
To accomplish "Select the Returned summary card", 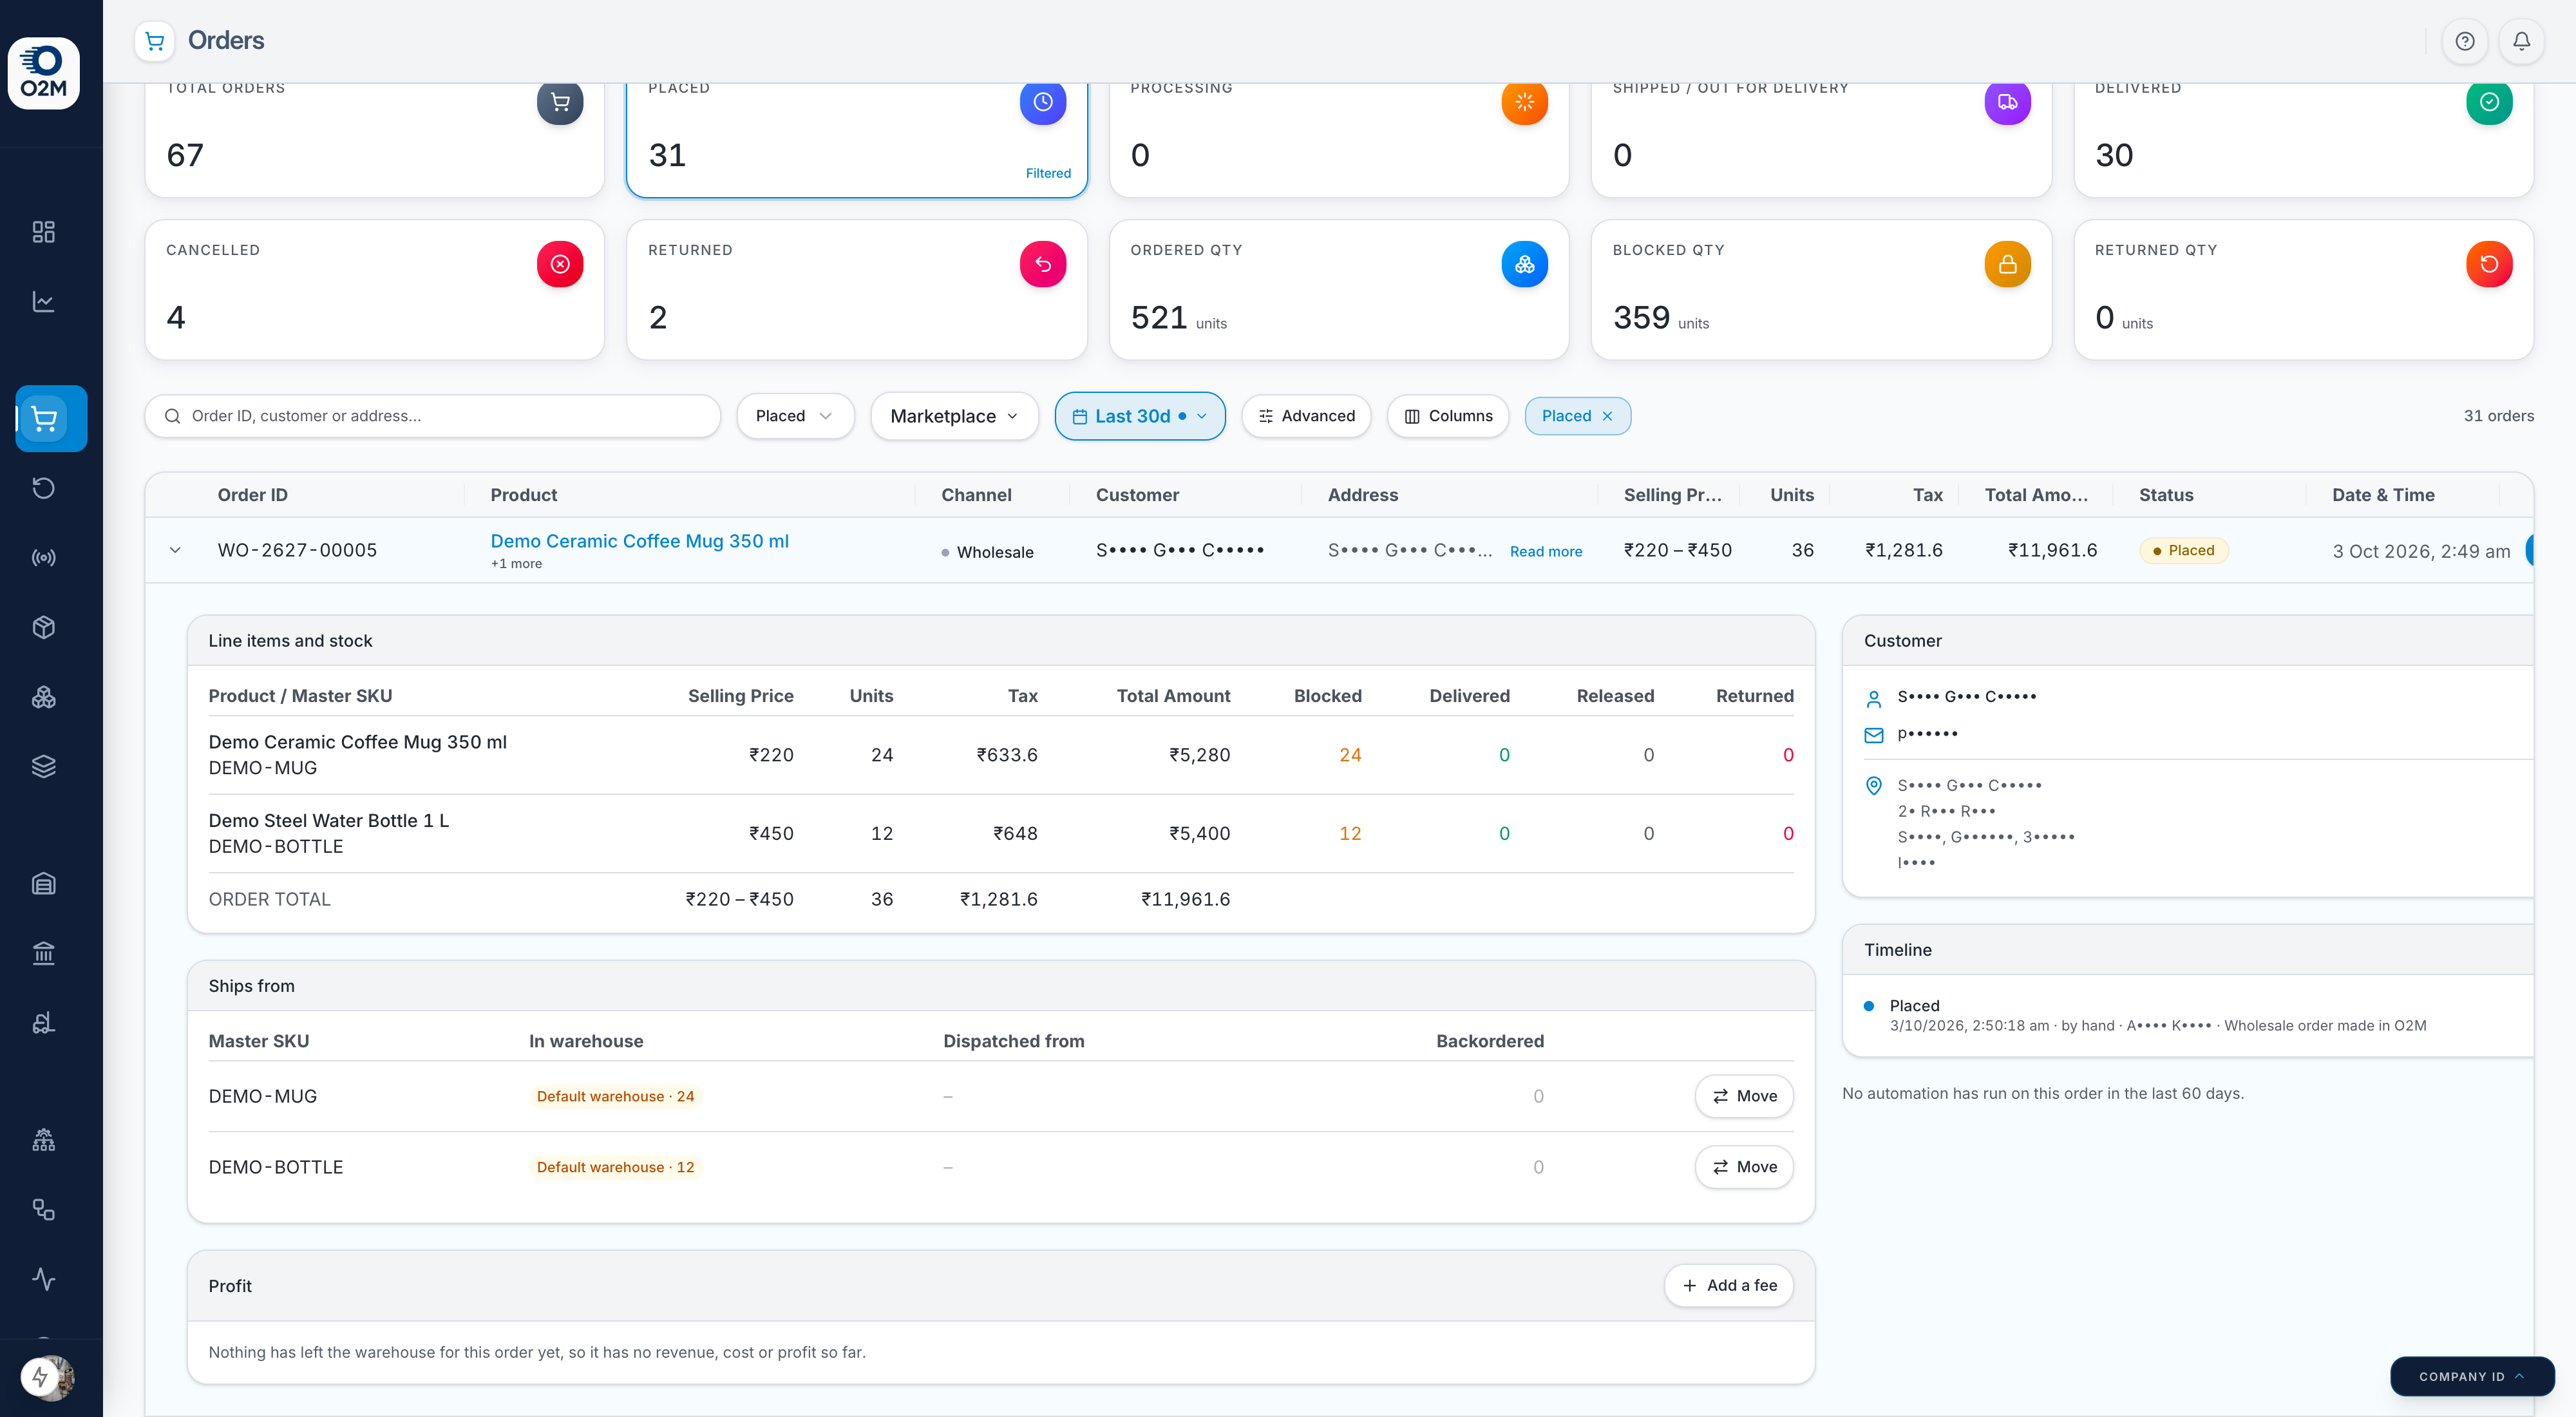I will pyautogui.click(x=857, y=290).
